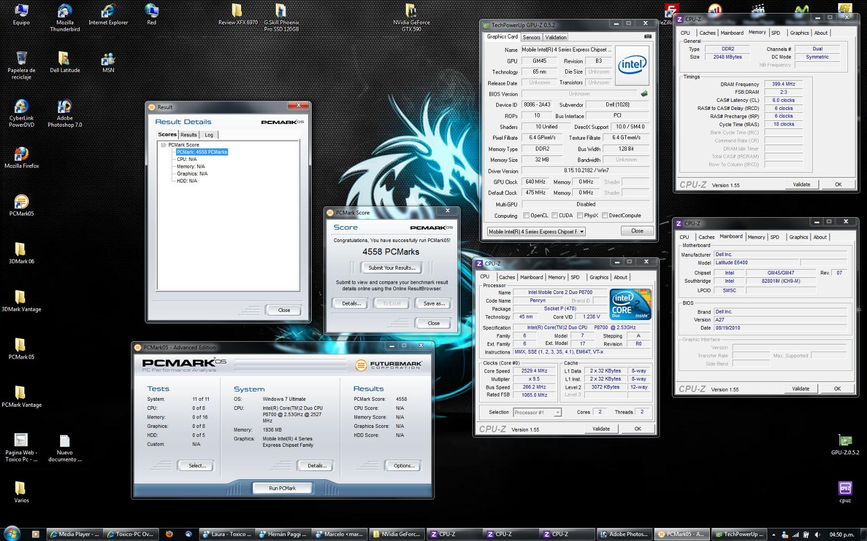Click DRAM Frequency value 399.4 MHz
This screenshot has width=867, height=541.
pyautogui.click(x=783, y=84)
